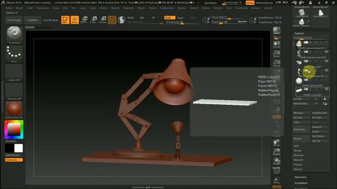Image resolution: width=337 pixels, height=189 pixels.
Task: Click the BPR render icon
Action: click(x=276, y=31)
